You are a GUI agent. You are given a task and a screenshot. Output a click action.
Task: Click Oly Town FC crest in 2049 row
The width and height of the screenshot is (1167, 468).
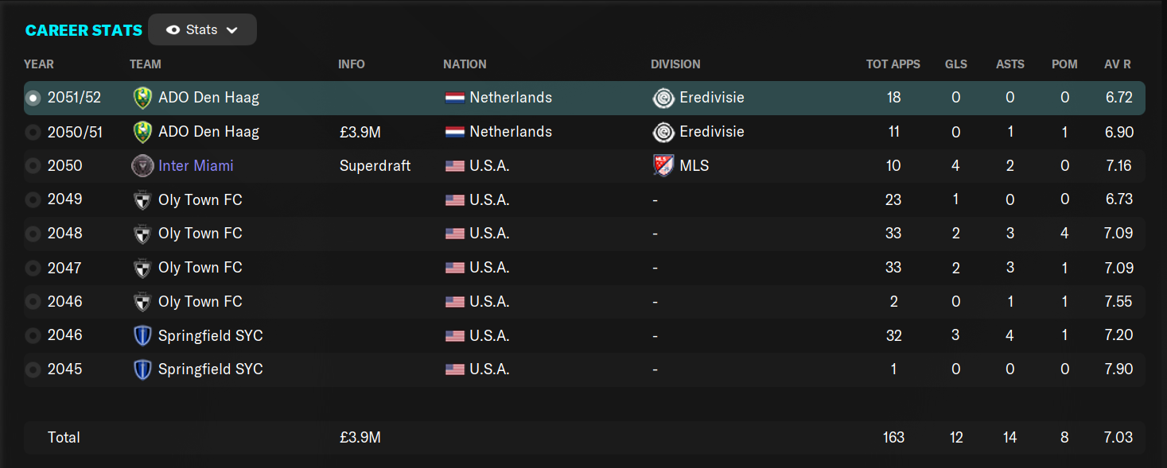[x=142, y=200]
